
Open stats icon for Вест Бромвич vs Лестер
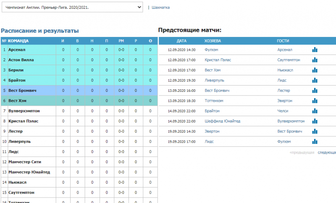[x=315, y=91]
